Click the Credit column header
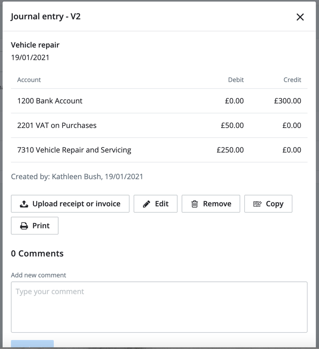Viewport: 319px width, 349px height. 292,80
